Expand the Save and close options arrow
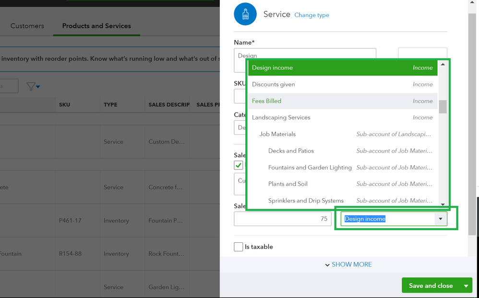Image resolution: width=479 pixels, height=298 pixels. (x=466, y=286)
